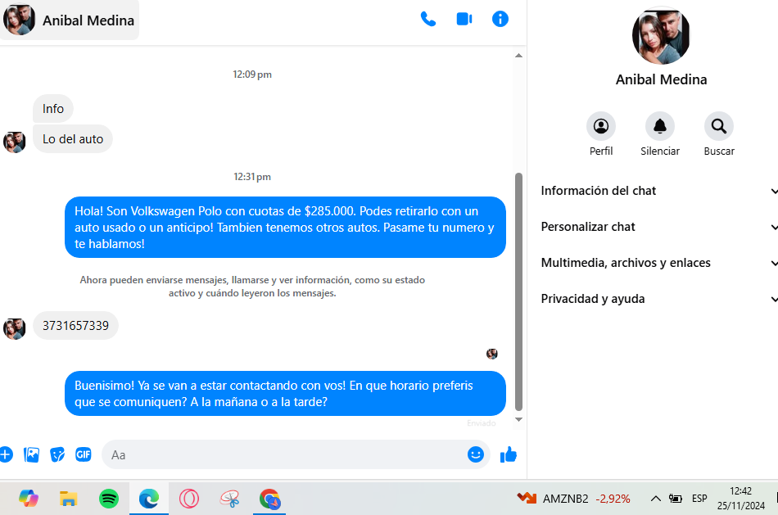The height and width of the screenshot is (515, 778).
Task: Click the scroll down arrow in chat
Action: coord(518,419)
